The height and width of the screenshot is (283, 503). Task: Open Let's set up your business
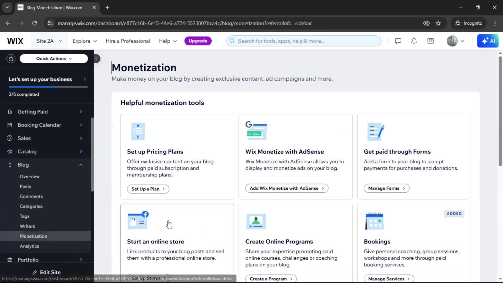pyautogui.click(x=47, y=79)
